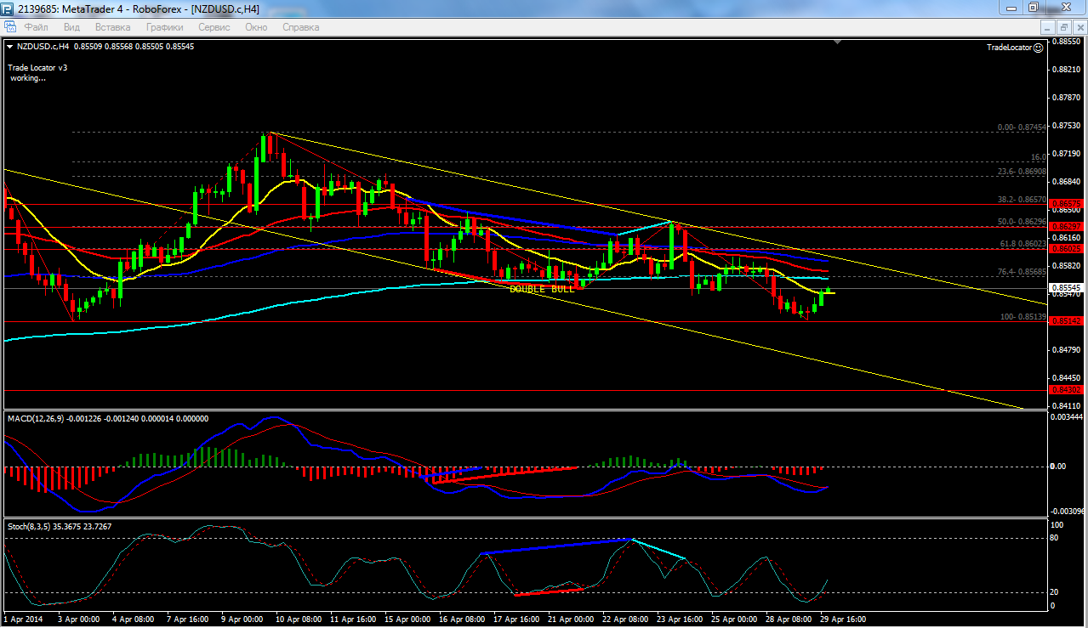Select Fibonacci label '100- 0.85139'

point(1023,317)
